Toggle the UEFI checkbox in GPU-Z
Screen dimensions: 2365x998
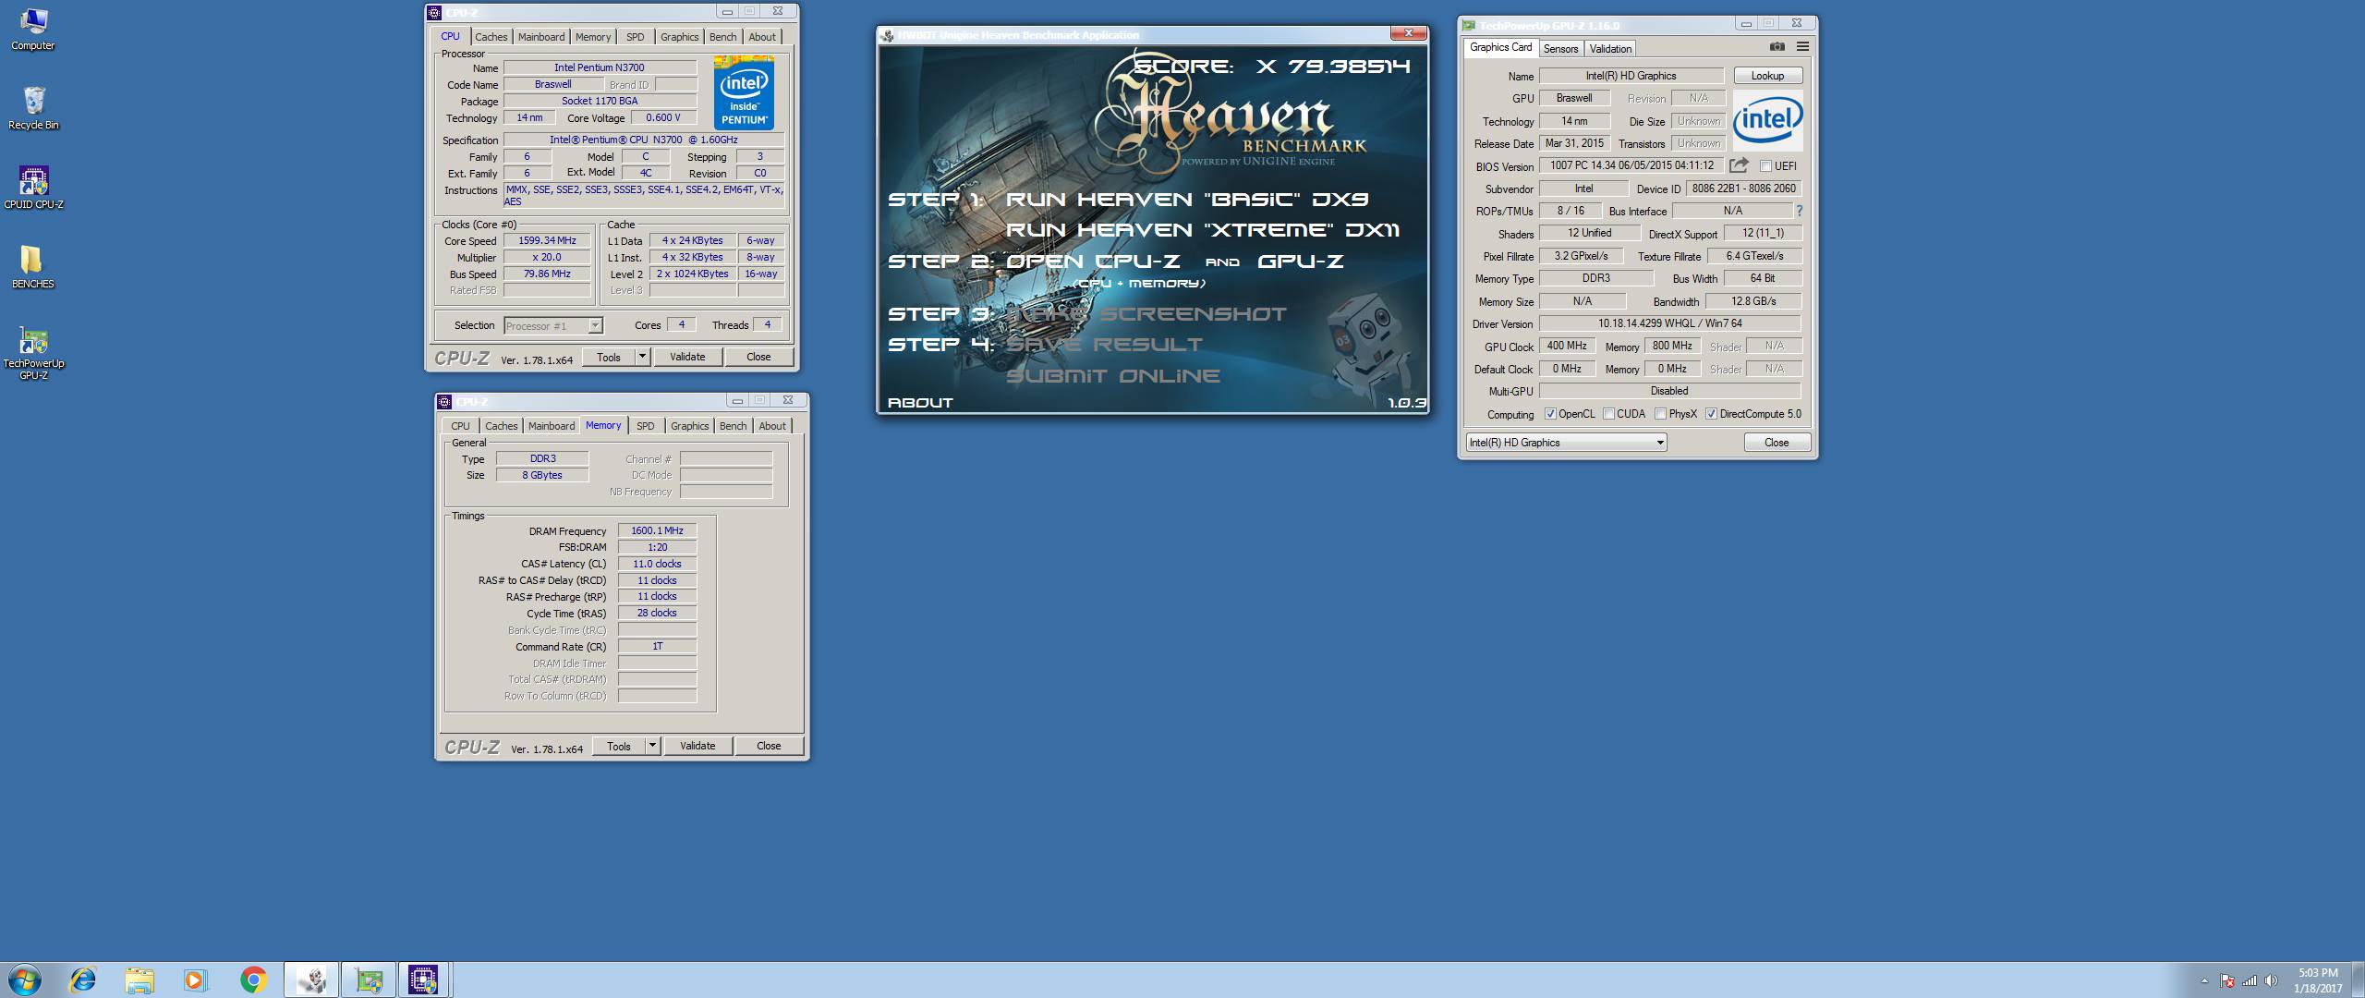coord(1765,166)
